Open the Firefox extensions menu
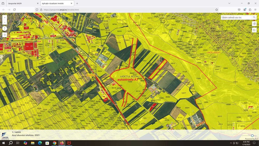This screenshot has width=259, height=146. (250, 10)
